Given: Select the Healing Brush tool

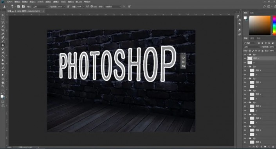Looking at the screenshot, I should click(3, 37).
